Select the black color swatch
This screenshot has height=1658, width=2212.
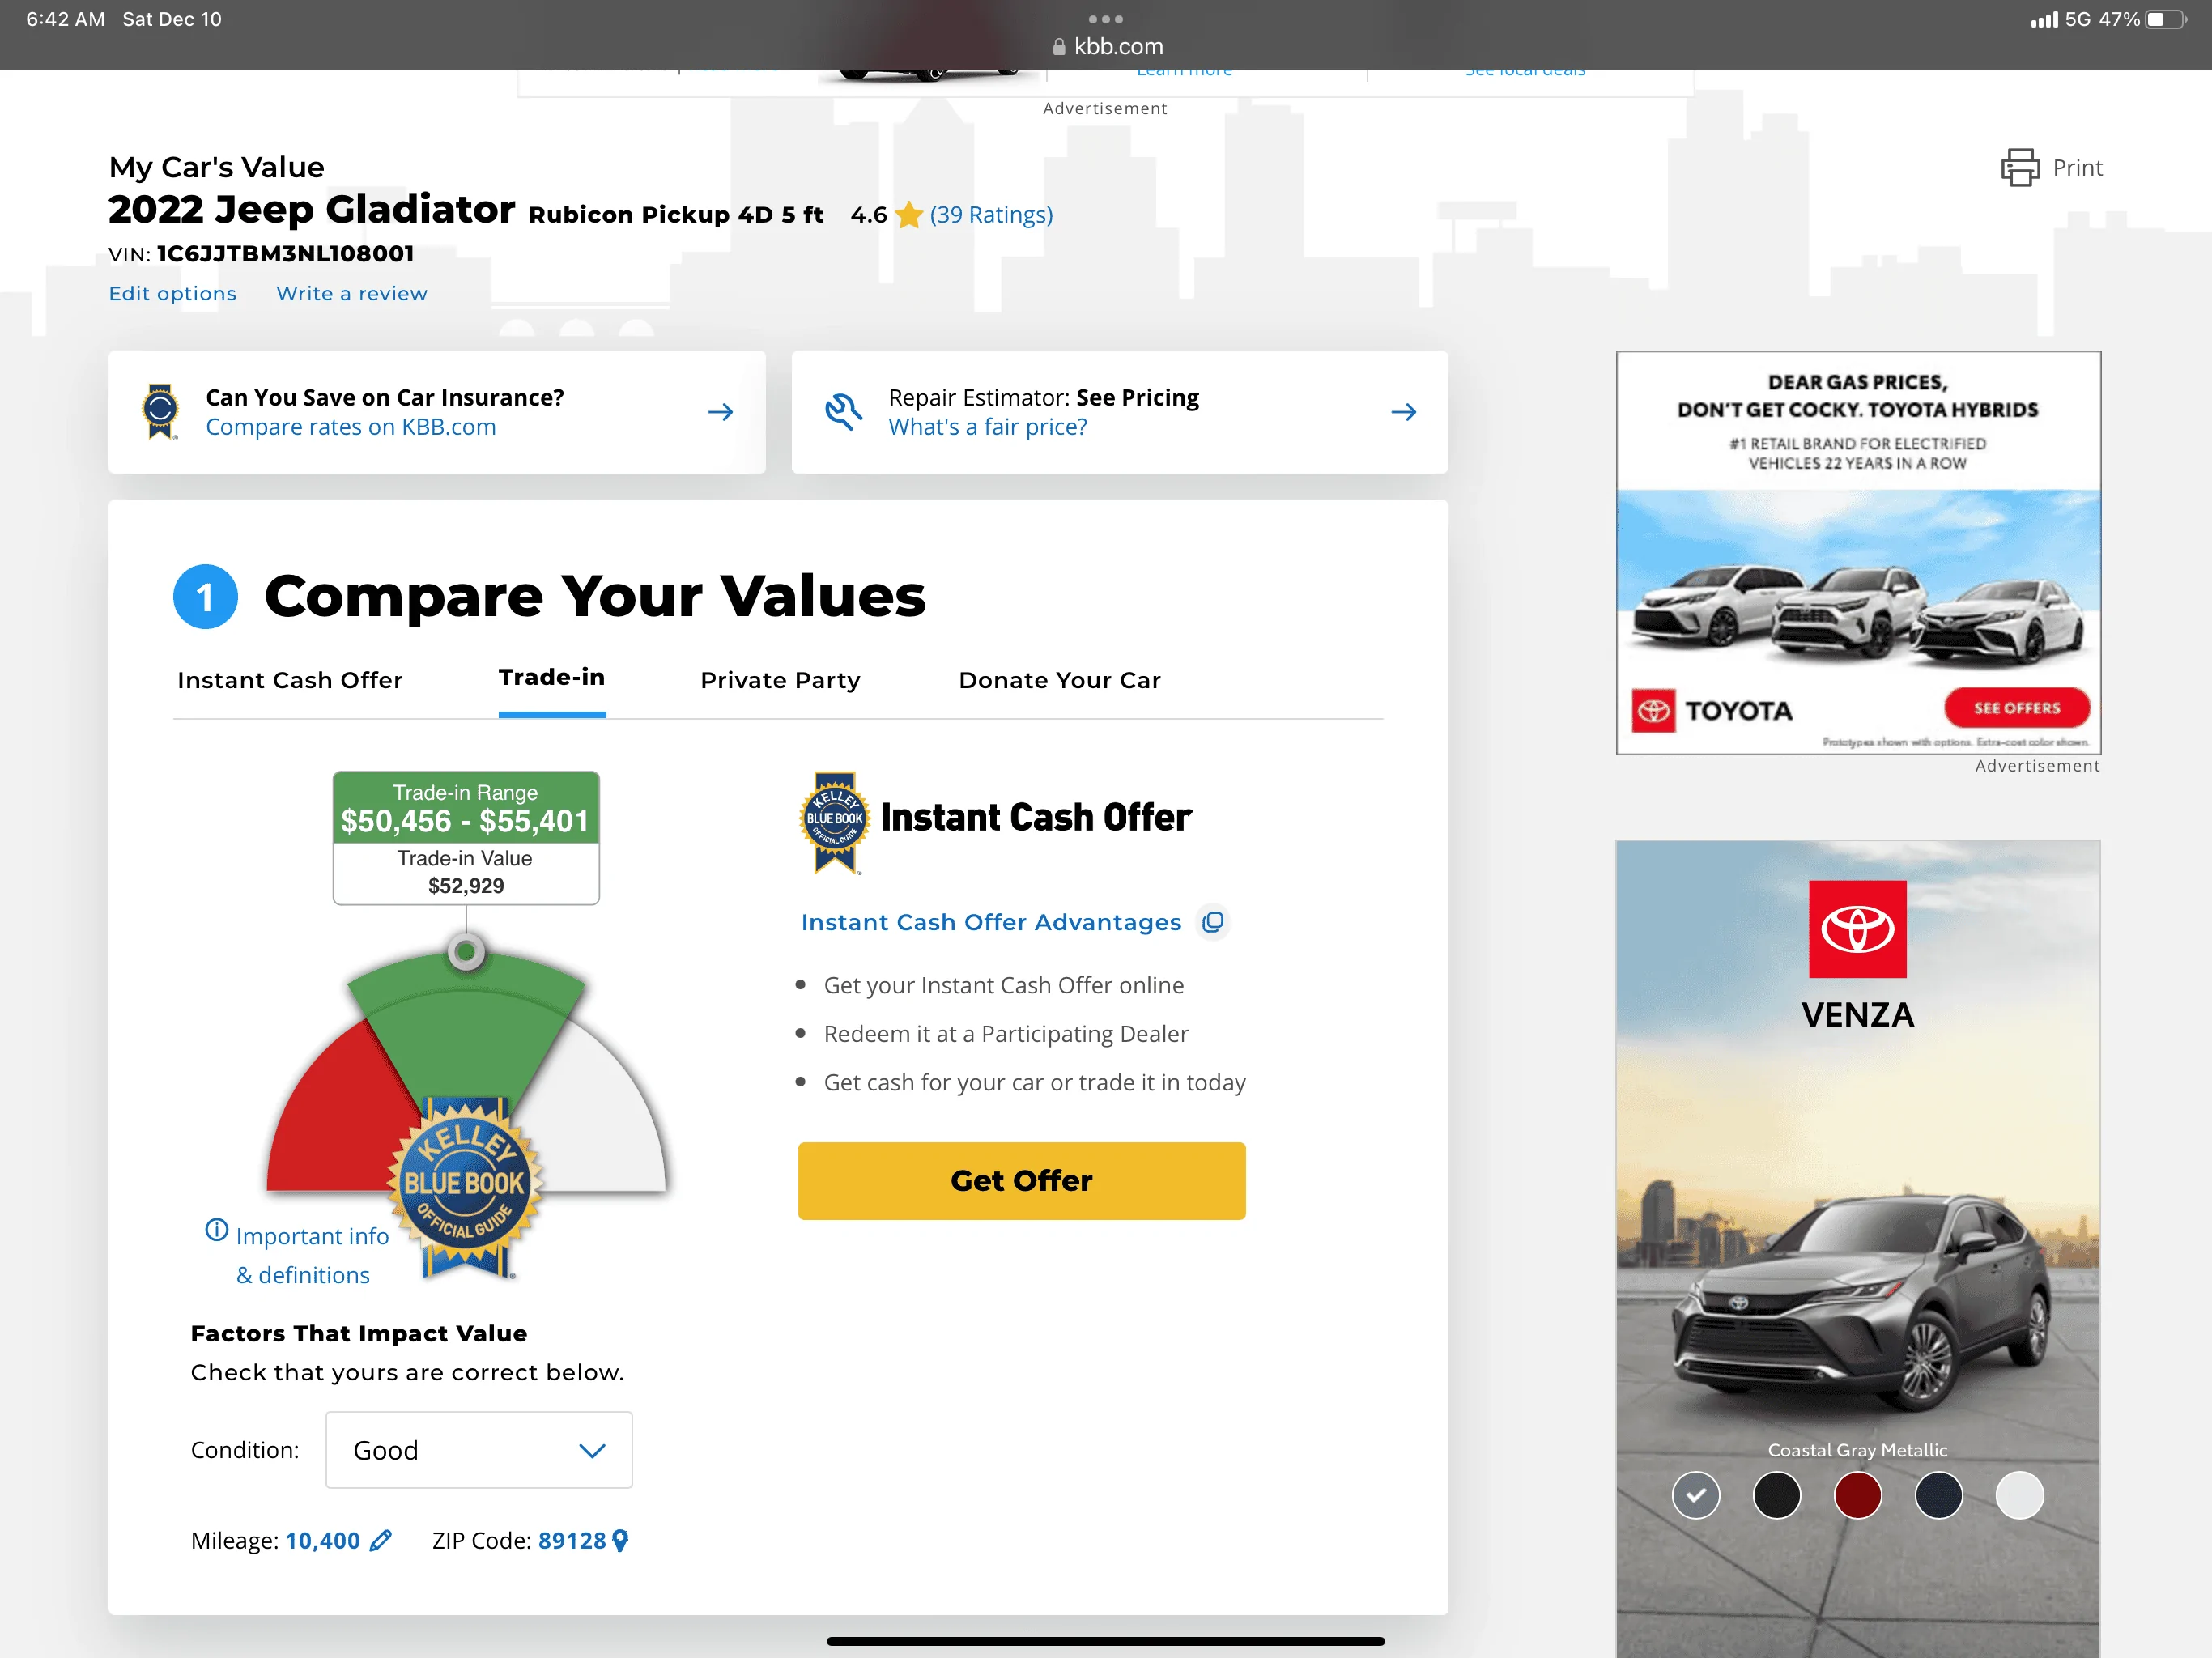pyautogui.click(x=1776, y=1496)
